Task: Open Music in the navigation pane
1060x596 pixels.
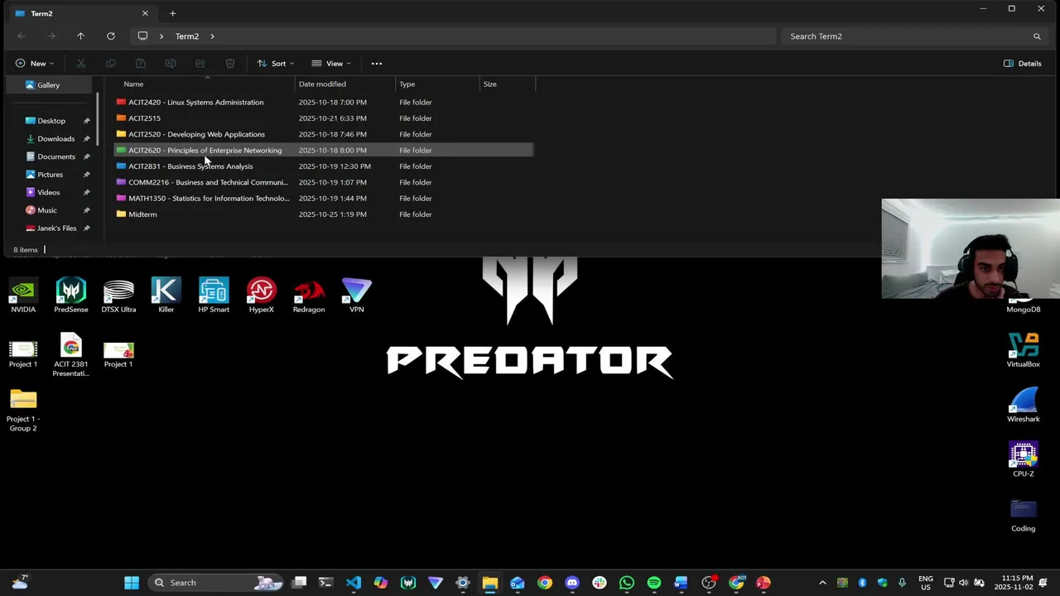Action: [x=47, y=210]
